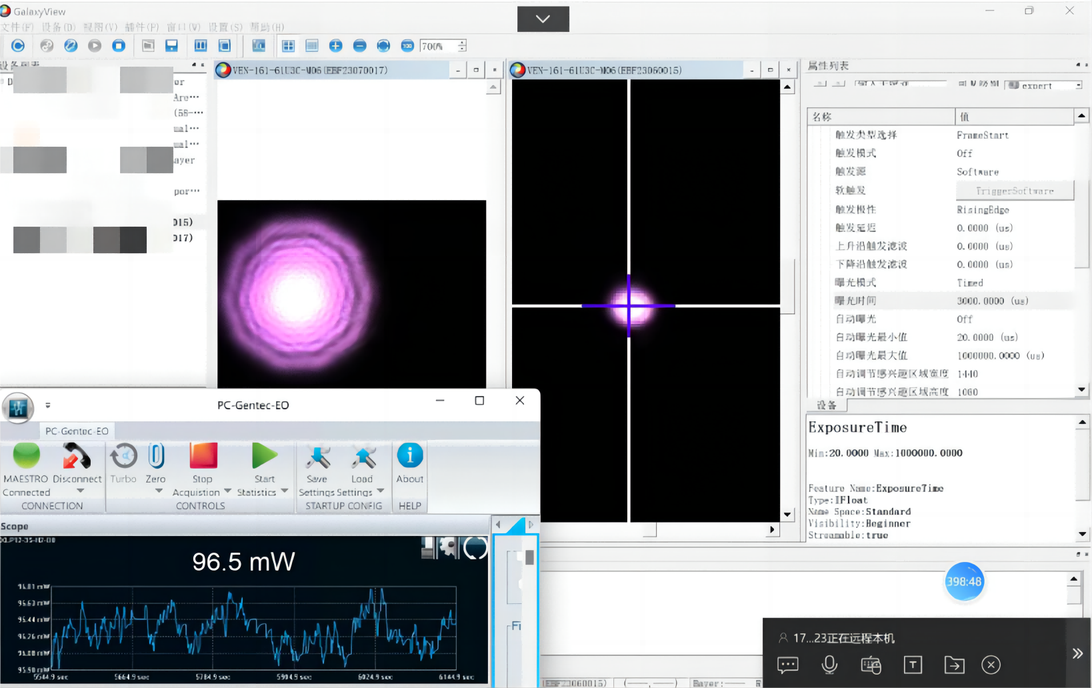Image resolution: width=1092 pixels, height=688 pixels.
Task: Open the 设备(D) menu
Action: tap(59, 27)
